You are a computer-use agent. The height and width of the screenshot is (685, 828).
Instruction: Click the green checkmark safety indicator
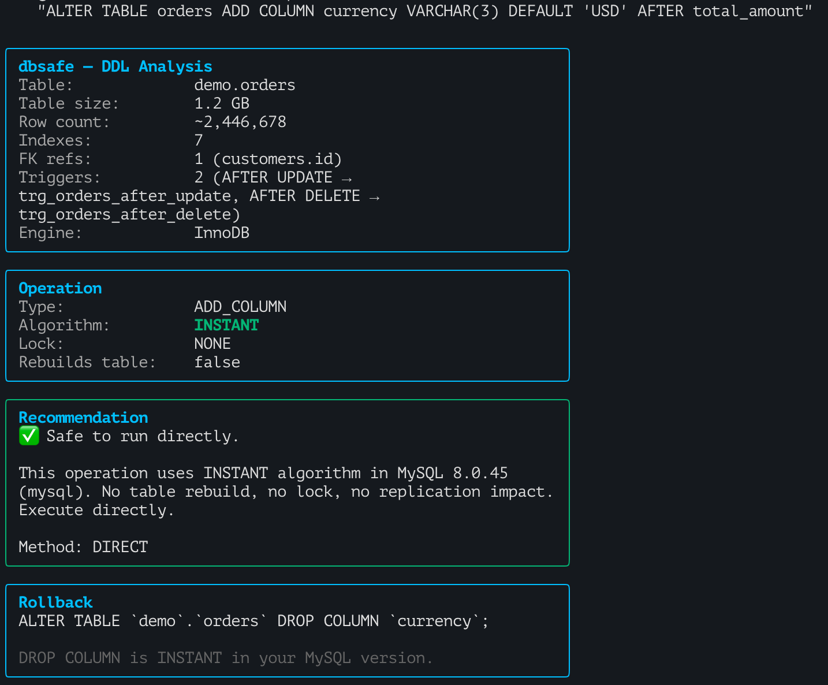(29, 435)
